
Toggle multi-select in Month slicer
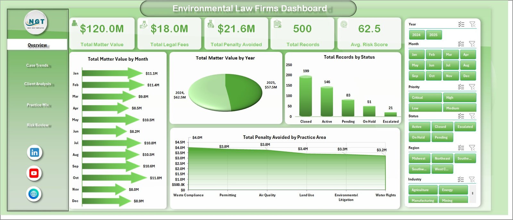click(461, 44)
